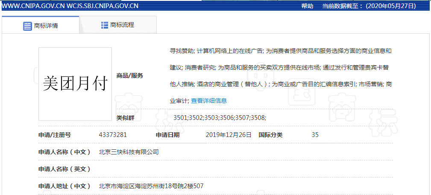Click the 商品/服务 label
The width and height of the screenshot is (431, 195).
(130, 76)
